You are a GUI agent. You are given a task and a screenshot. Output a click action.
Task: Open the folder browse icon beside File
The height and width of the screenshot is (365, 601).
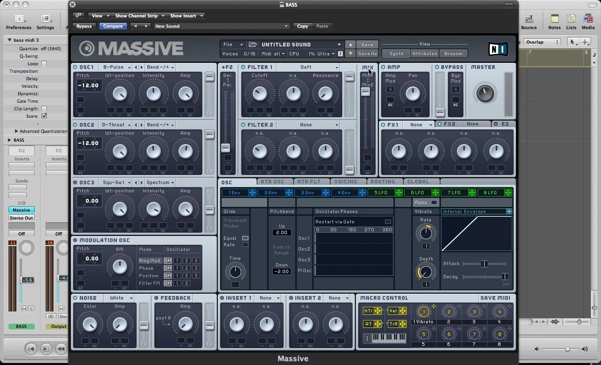(x=253, y=45)
